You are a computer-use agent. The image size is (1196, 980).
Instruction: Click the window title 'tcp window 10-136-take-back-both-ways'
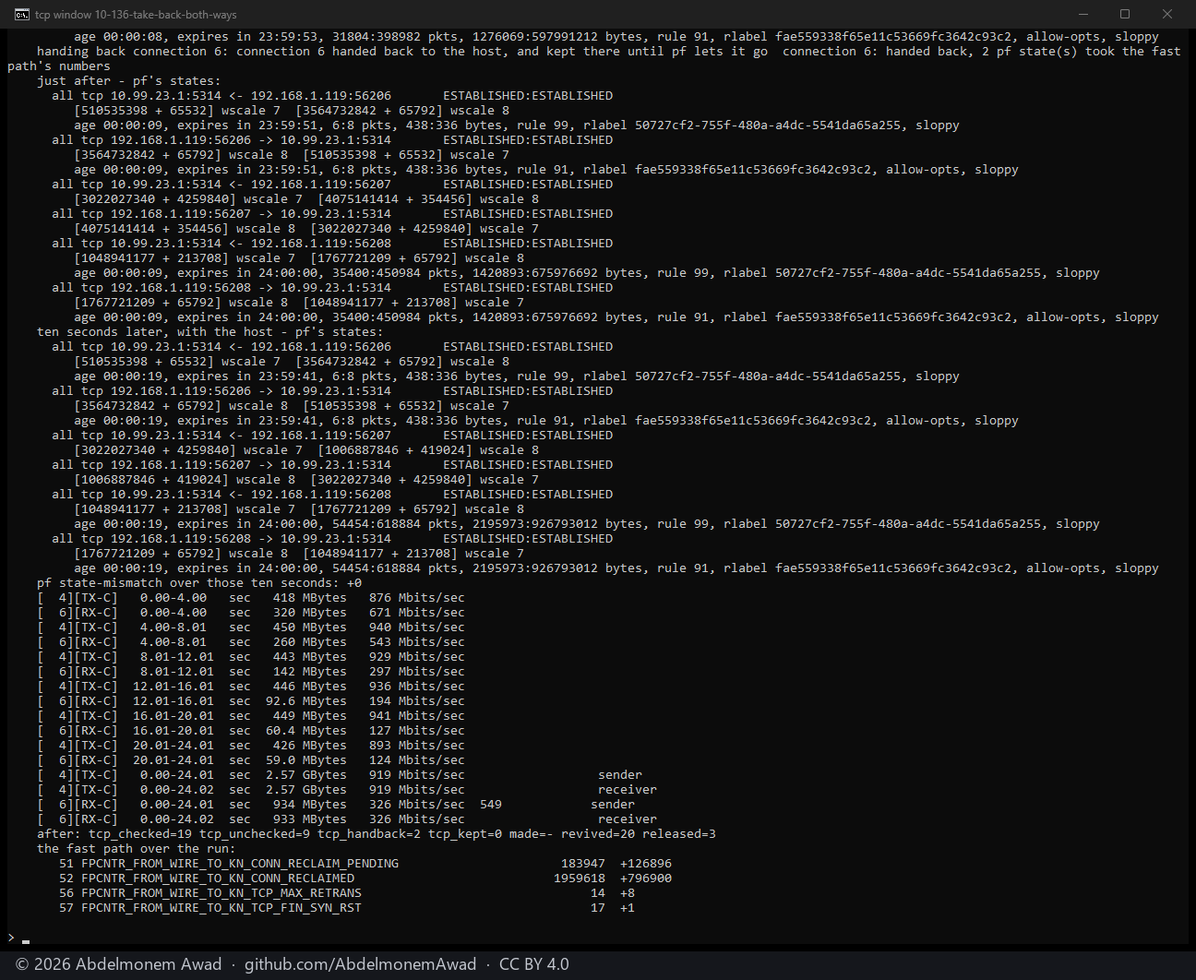pos(136,15)
